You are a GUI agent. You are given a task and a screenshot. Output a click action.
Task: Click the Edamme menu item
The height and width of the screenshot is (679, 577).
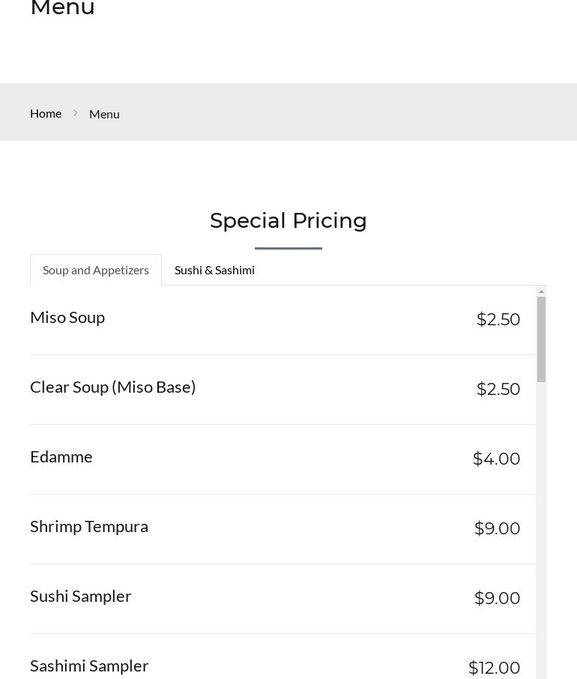click(61, 457)
